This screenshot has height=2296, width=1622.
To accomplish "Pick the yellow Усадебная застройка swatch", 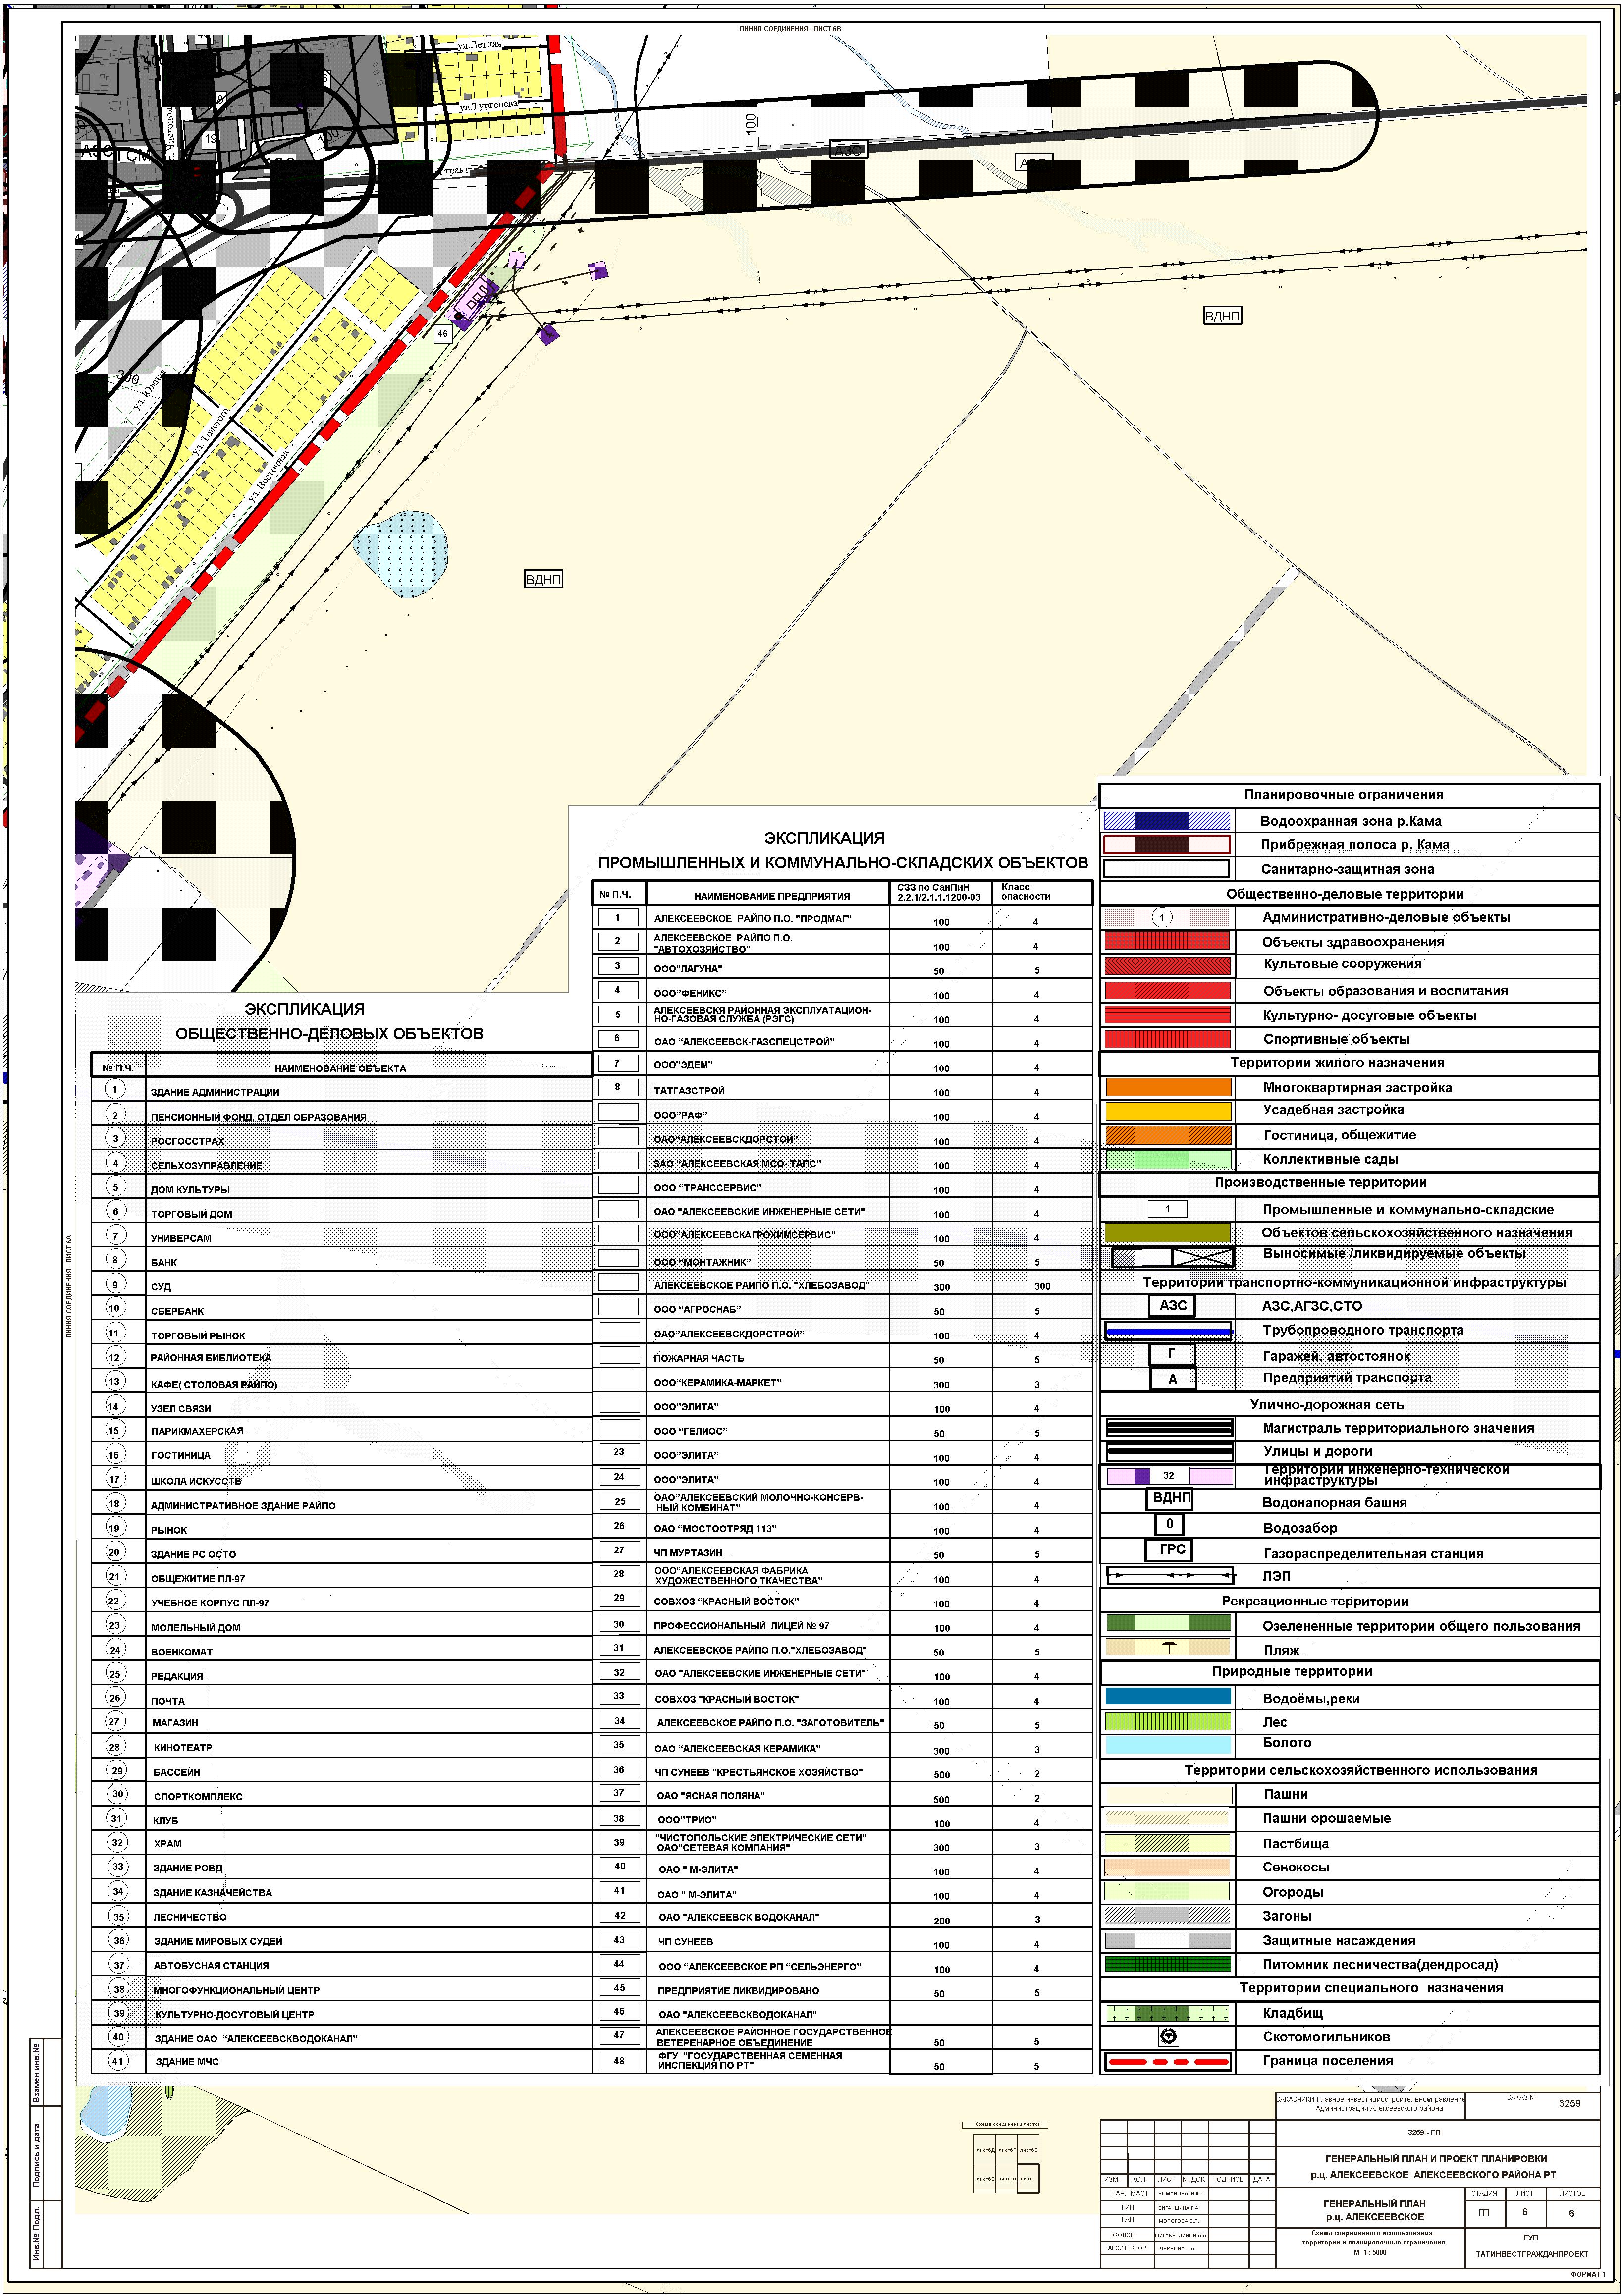I will click(x=1168, y=1110).
